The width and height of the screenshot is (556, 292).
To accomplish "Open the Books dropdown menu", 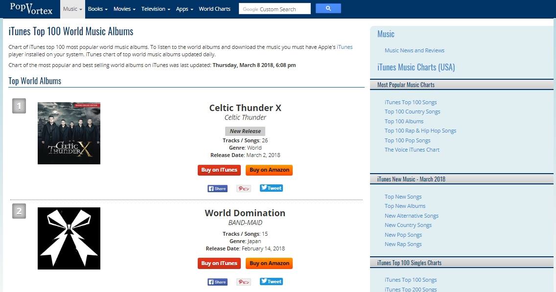I will coord(97,9).
